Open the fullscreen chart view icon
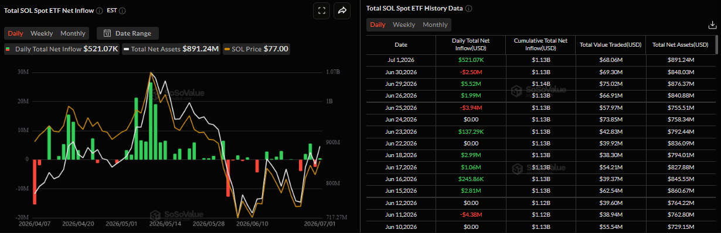Image resolution: width=721 pixels, height=233 pixels. 321,10
